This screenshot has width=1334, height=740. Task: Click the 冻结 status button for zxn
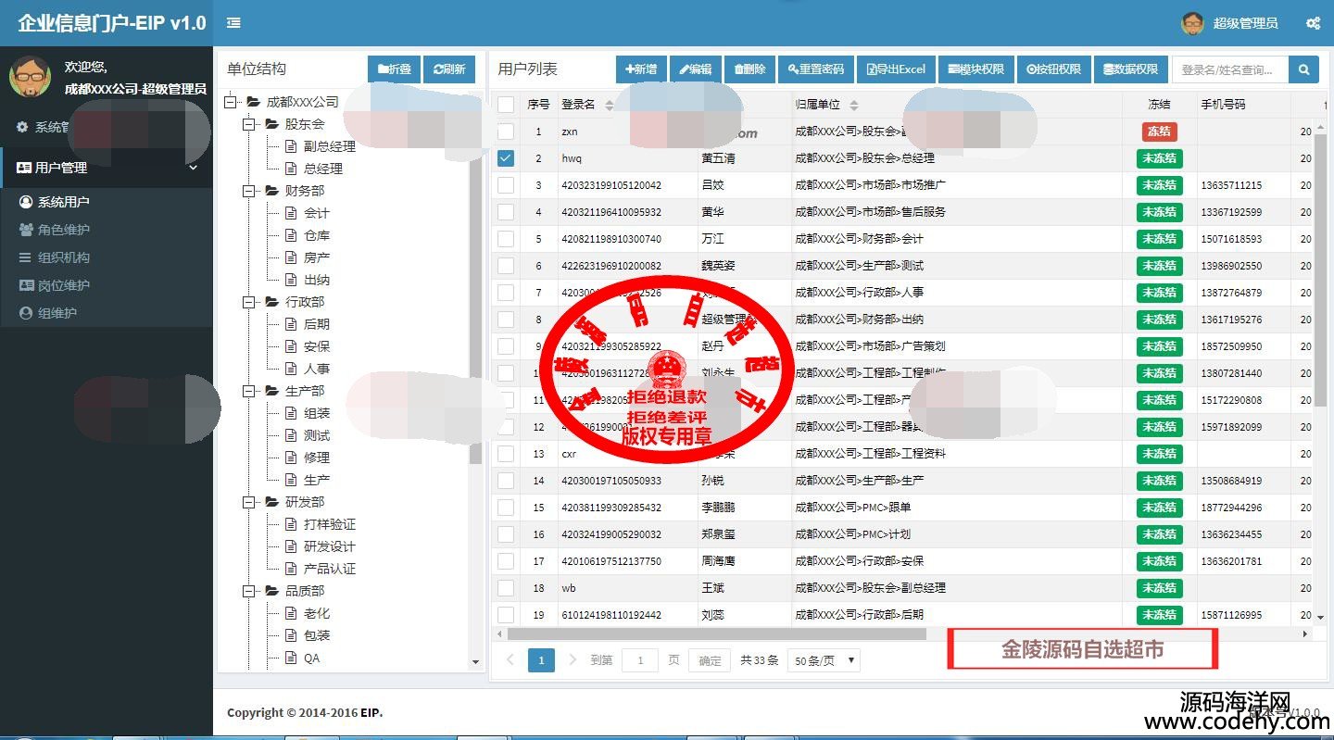pyautogui.click(x=1159, y=132)
